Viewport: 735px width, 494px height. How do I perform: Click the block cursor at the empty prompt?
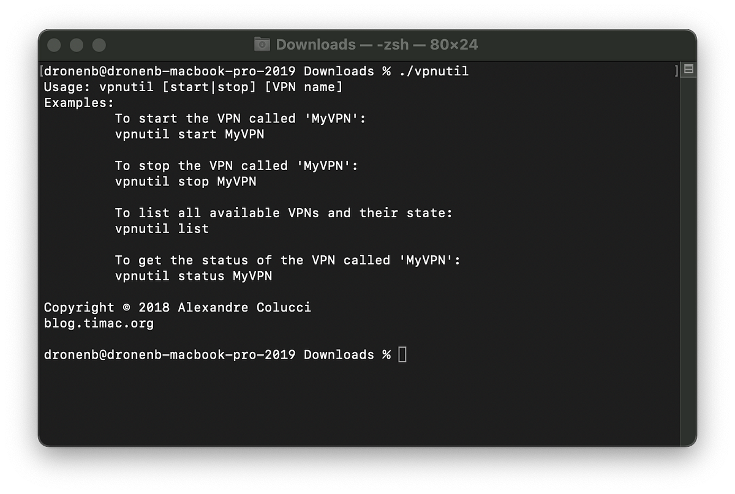pyautogui.click(x=402, y=354)
